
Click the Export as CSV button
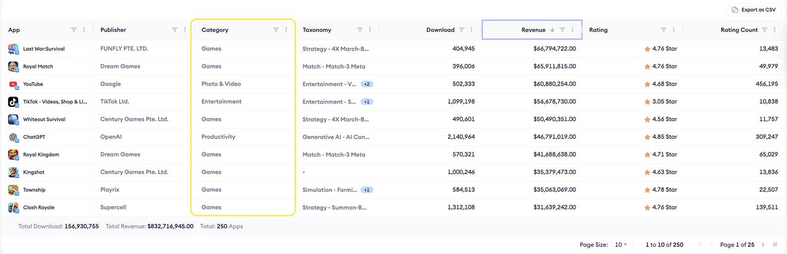click(754, 9)
